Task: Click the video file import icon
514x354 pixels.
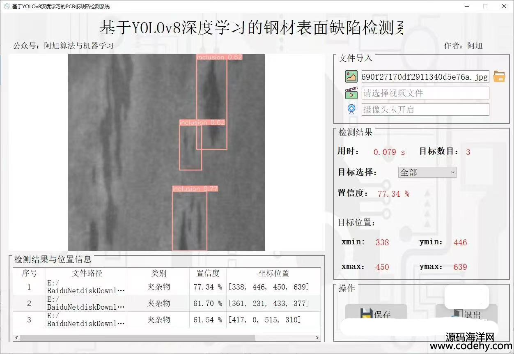Action: [351, 93]
